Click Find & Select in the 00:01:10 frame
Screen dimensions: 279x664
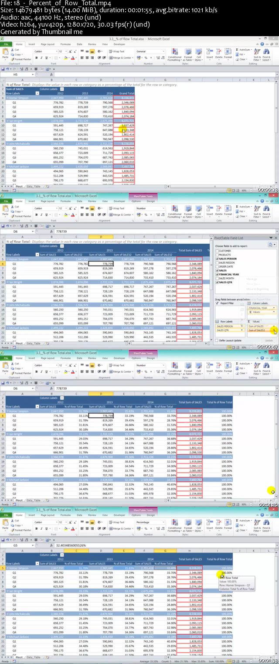[266, 368]
